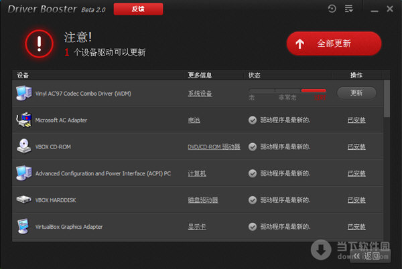Select the VBOX HARDDISK name text
Image resolution: width=402 pixels, height=269 pixels.
coord(56,200)
